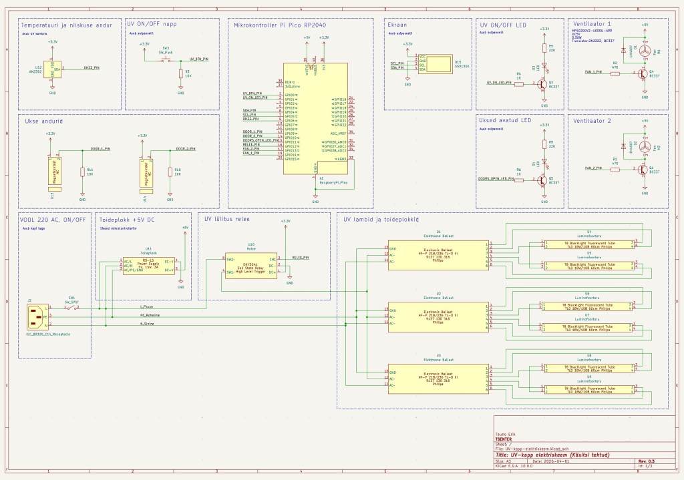
Task: Click resistor R9 220 above the doors LED
Action: (544, 144)
